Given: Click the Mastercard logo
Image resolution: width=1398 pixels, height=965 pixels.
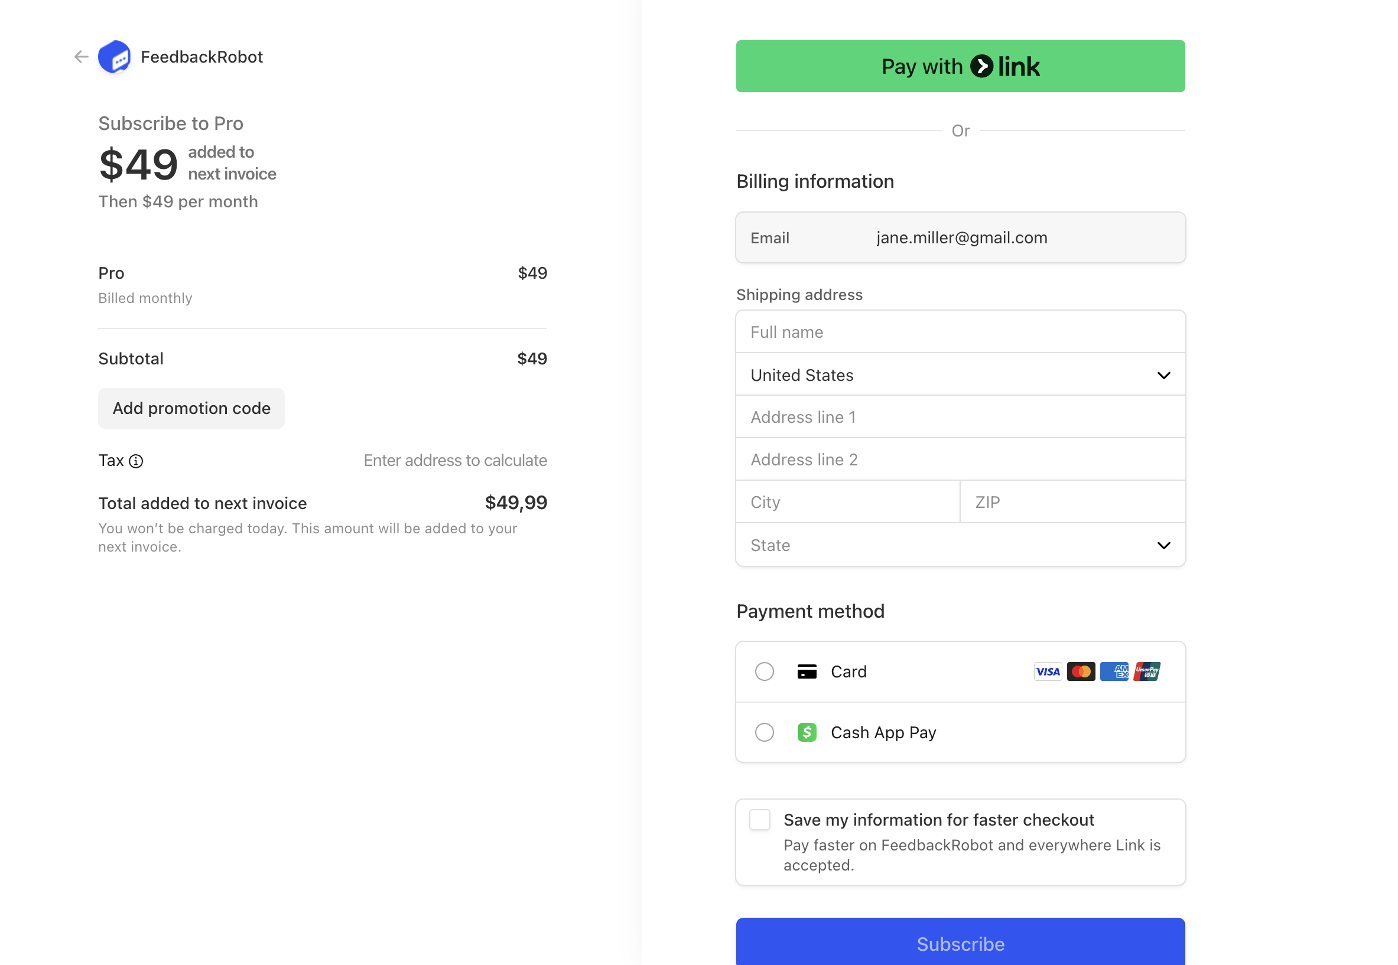Looking at the screenshot, I should [x=1081, y=671].
